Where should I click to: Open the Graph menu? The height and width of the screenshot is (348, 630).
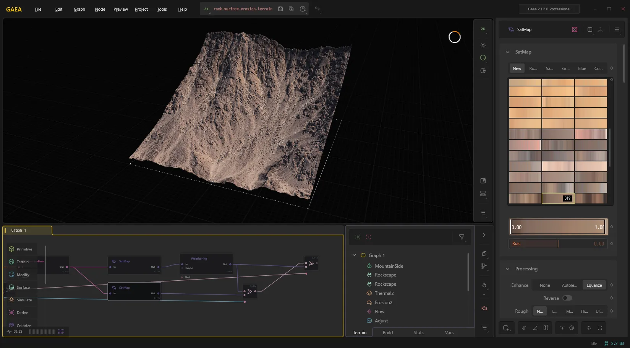click(79, 9)
